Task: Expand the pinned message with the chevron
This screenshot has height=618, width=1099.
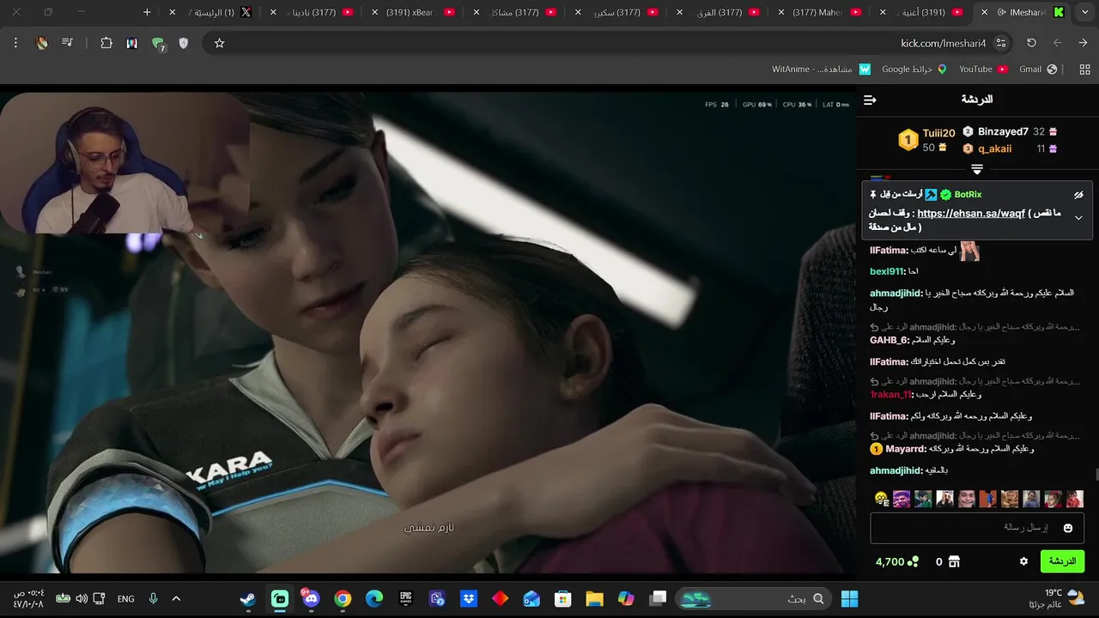Action: pyautogui.click(x=1078, y=217)
